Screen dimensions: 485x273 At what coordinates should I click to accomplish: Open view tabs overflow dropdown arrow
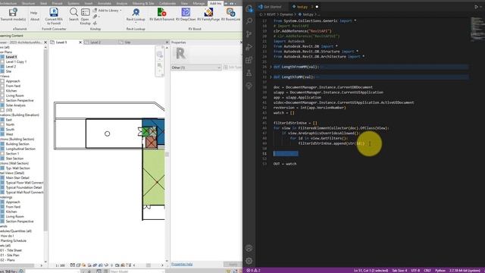click(x=167, y=42)
